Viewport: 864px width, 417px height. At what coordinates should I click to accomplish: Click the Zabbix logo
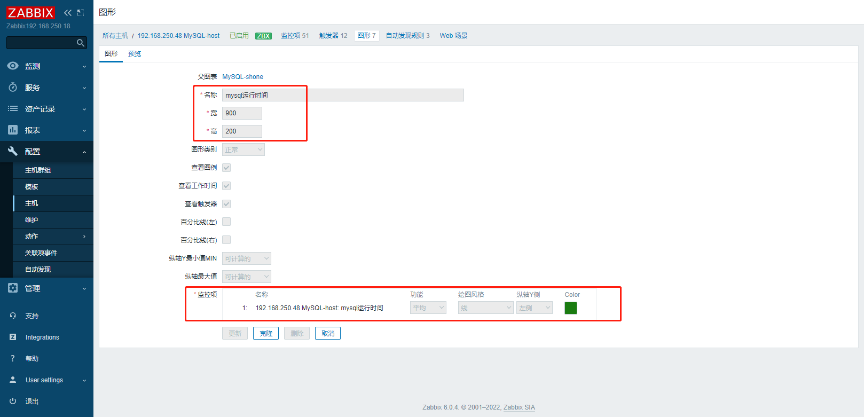coord(30,12)
